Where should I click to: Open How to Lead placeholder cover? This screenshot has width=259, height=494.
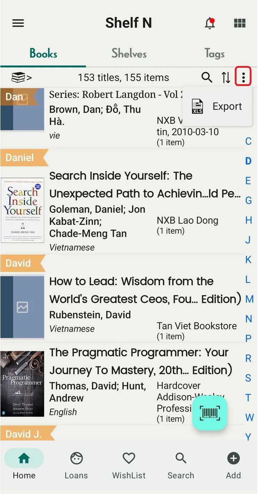[22, 306]
